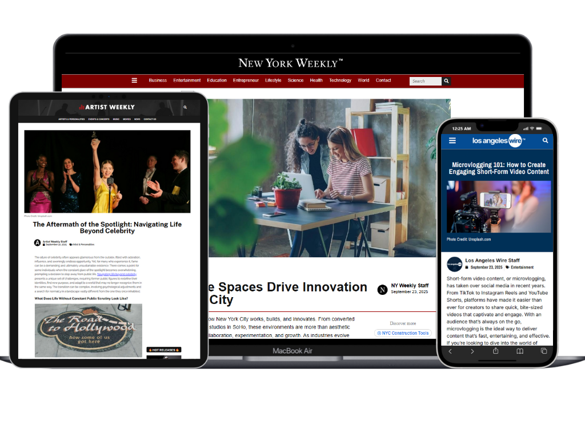Viewport: 585px width, 438px height.
Task: Tap the phone browser share icon
Action: (496, 351)
